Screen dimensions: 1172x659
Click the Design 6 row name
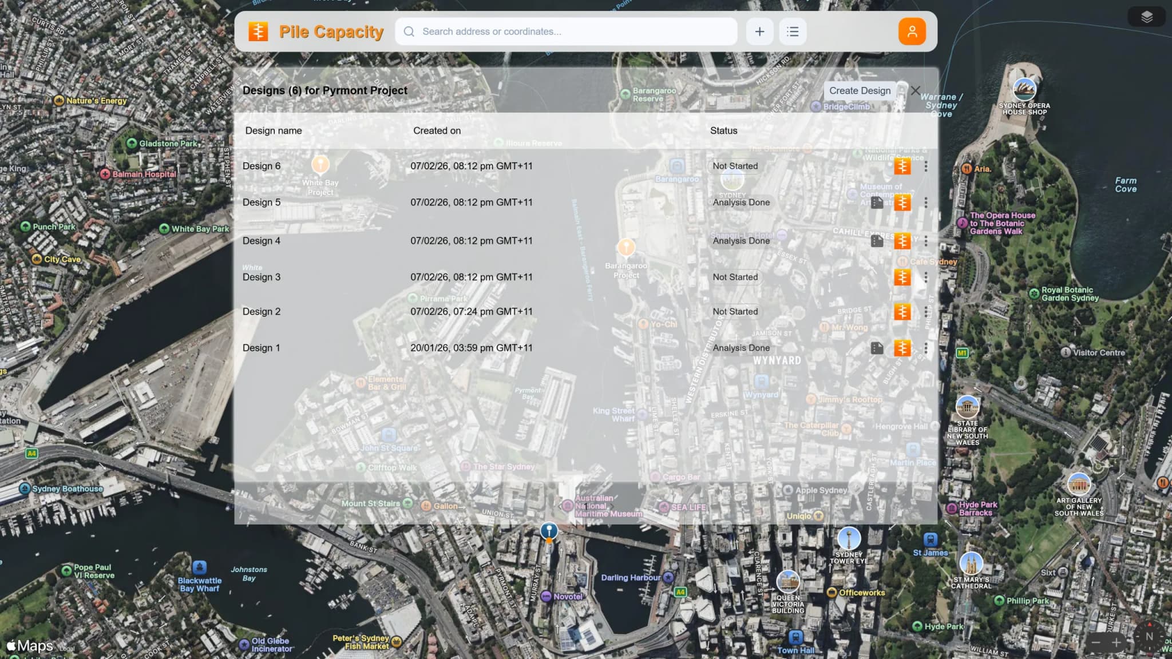pyautogui.click(x=262, y=166)
